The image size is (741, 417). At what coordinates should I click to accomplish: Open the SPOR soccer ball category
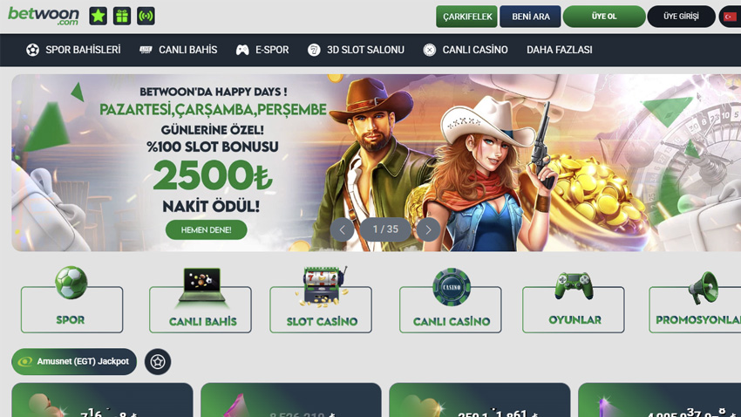point(71,300)
